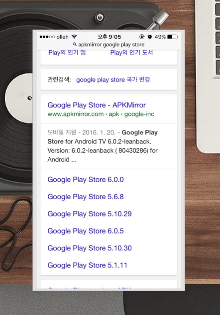
Task: Open Google Play Store 5.10.30 link
Action: click(90, 248)
